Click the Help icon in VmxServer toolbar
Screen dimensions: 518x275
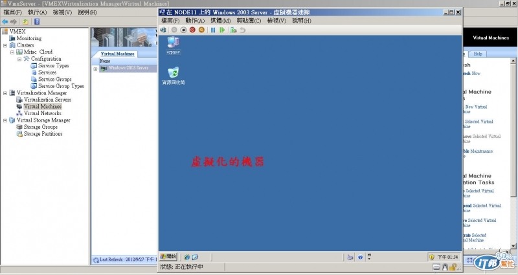click(37, 22)
